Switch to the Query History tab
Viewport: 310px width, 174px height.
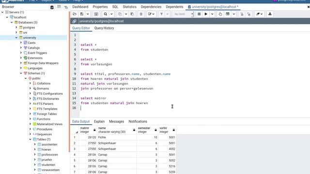click(x=104, y=28)
